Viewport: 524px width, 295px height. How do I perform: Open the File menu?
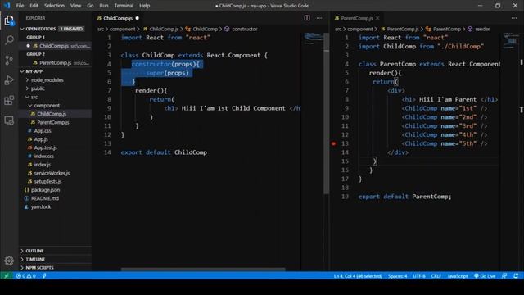pyautogui.click(x=20, y=6)
